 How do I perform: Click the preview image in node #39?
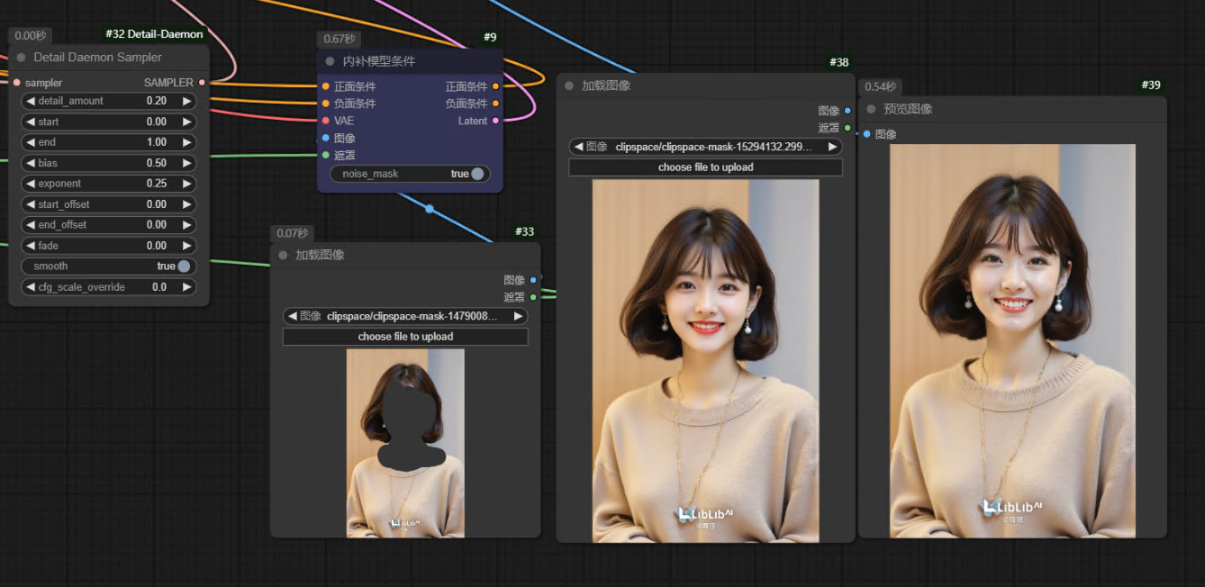[x=1012, y=340]
